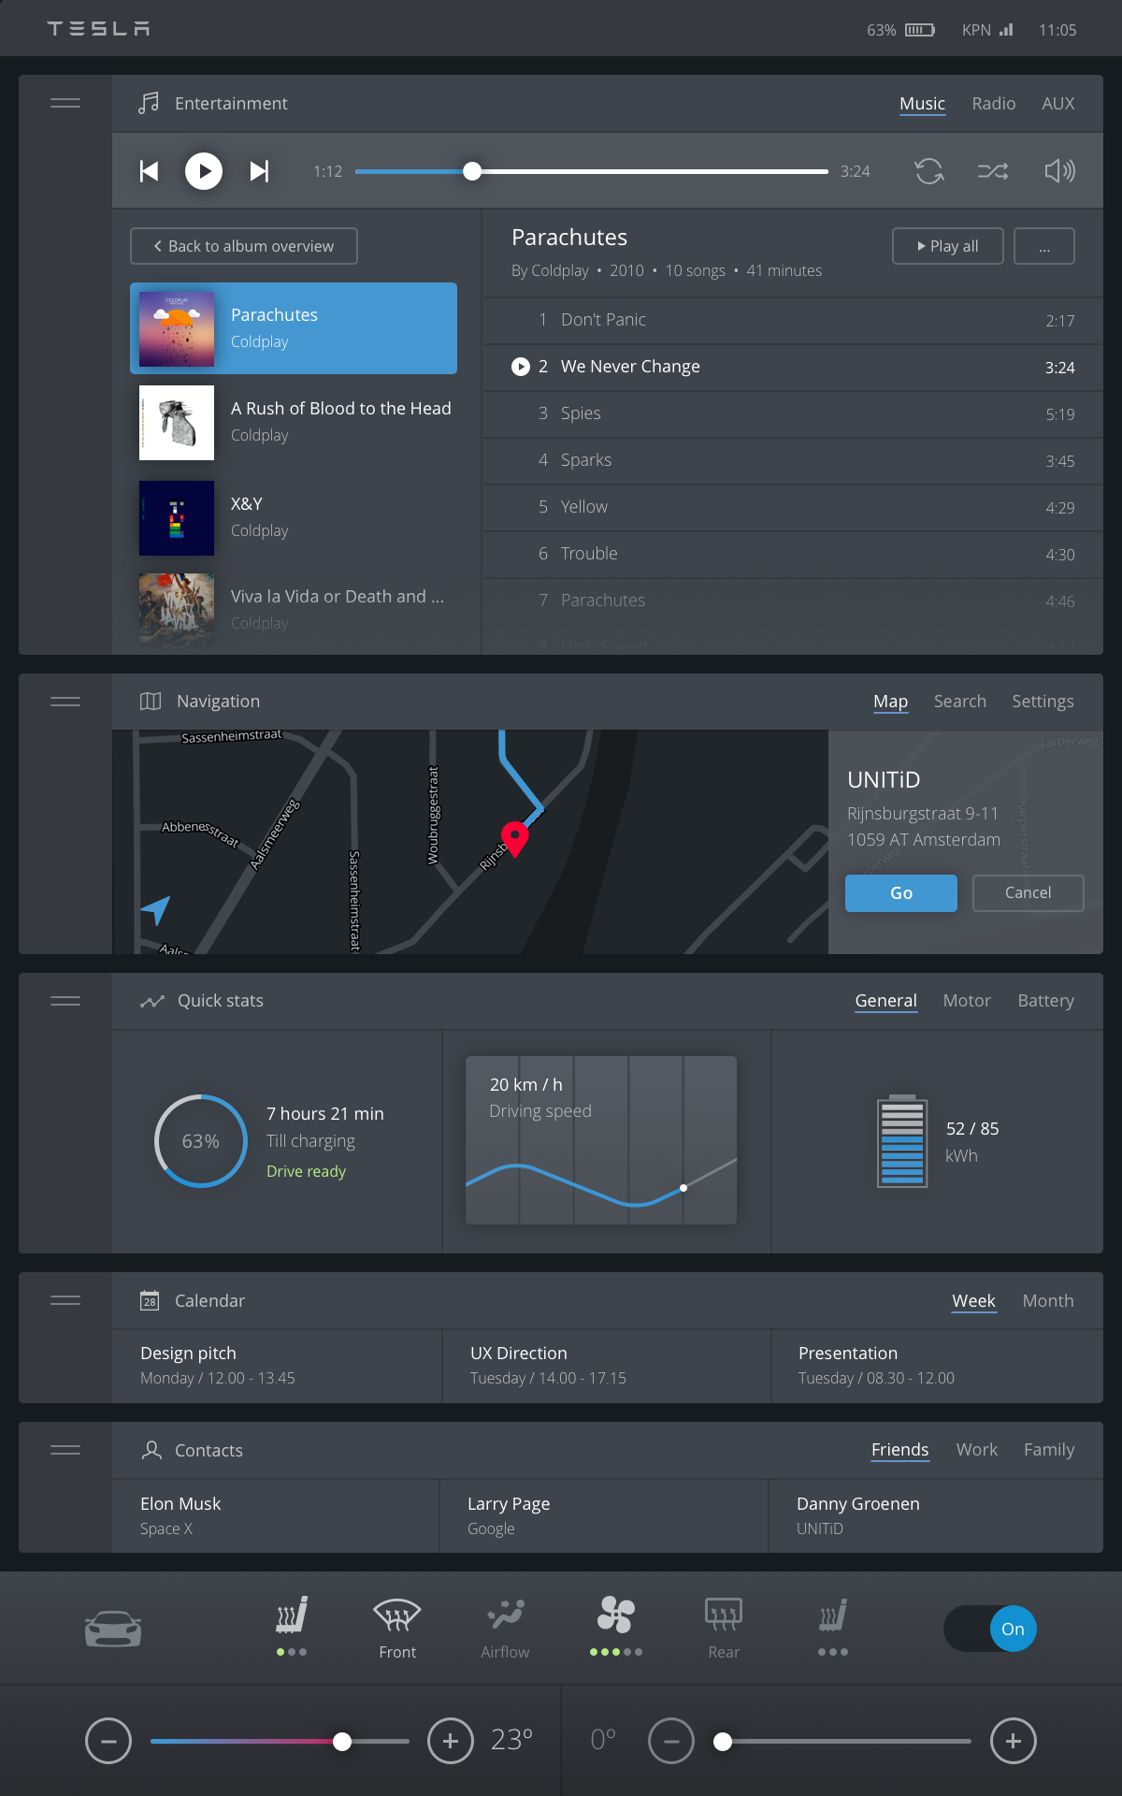
Task: Toggle the repeat loop icon
Action: click(x=929, y=171)
